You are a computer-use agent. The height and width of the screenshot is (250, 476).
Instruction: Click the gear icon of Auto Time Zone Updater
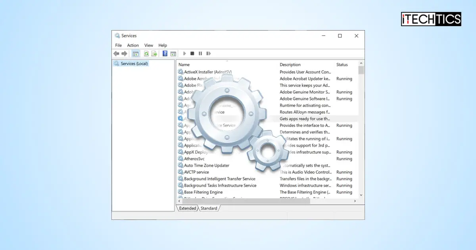(180, 165)
